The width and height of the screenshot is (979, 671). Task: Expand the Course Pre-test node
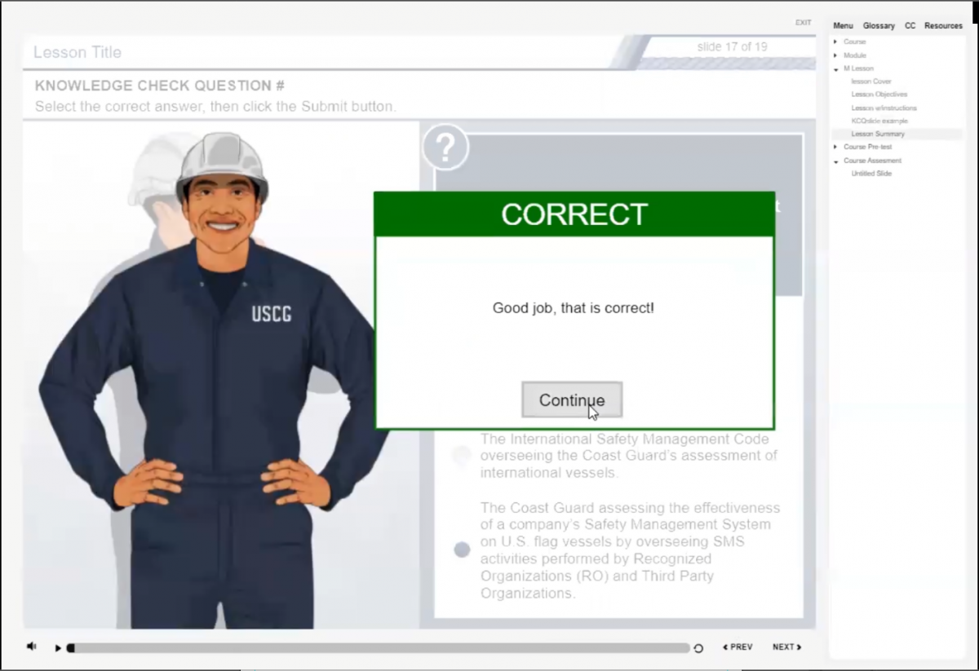(835, 148)
